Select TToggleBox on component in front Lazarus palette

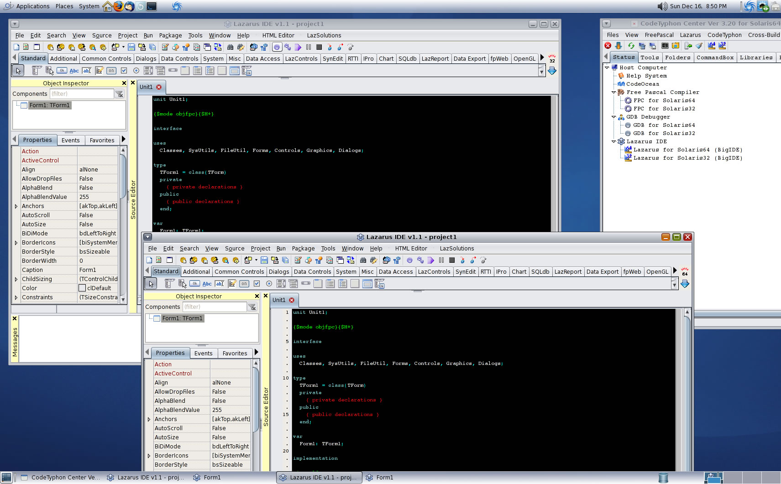pyautogui.click(x=244, y=284)
